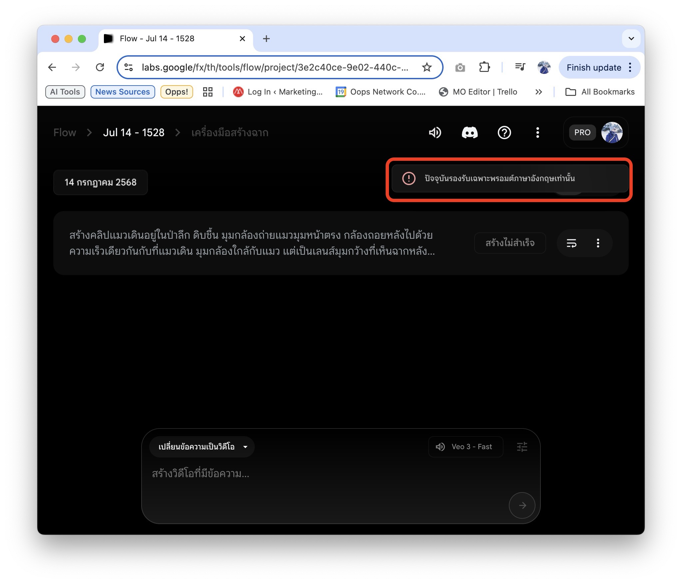Focus the สร้างวิดีโอที่มีข้อความ prompt field
The width and height of the screenshot is (682, 584).
(326, 474)
